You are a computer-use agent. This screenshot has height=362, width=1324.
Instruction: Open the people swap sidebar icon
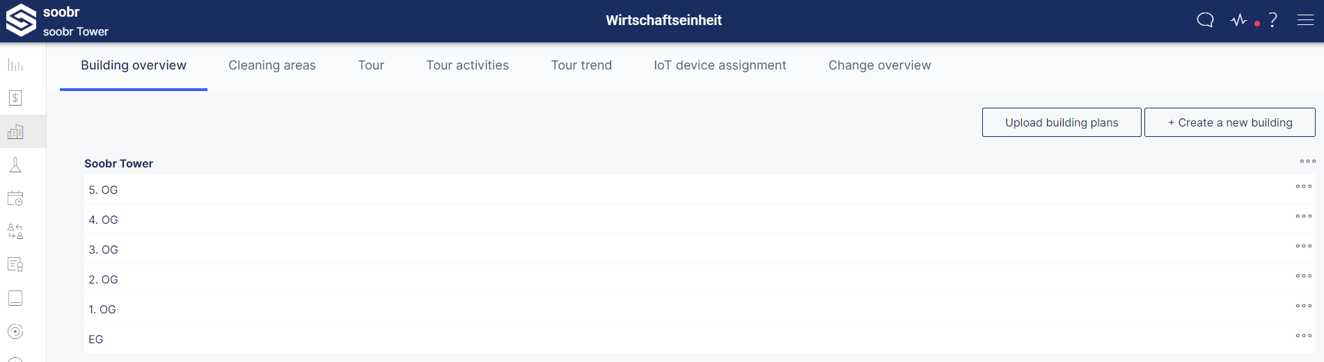click(x=15, y=231)
